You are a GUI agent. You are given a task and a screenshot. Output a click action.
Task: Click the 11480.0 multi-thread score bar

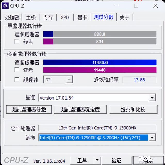(x=100, y=62)
